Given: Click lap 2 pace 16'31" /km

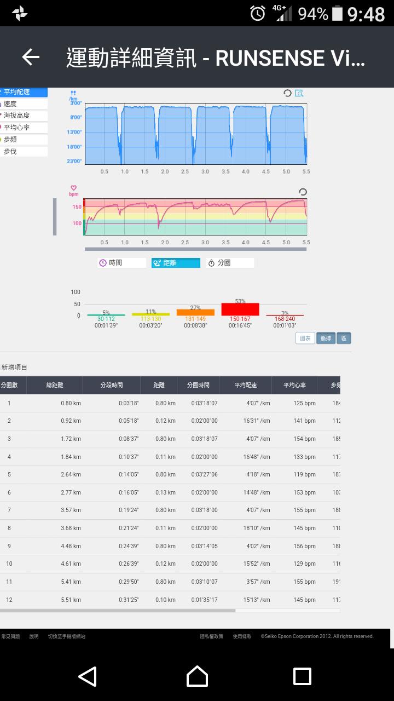Looking at the screenshot, I should click(257, 421).
